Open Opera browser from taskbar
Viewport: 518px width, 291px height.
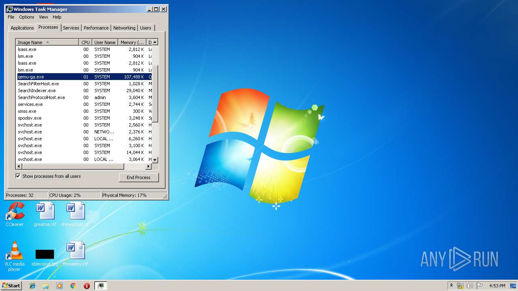(x=87, y=286)
